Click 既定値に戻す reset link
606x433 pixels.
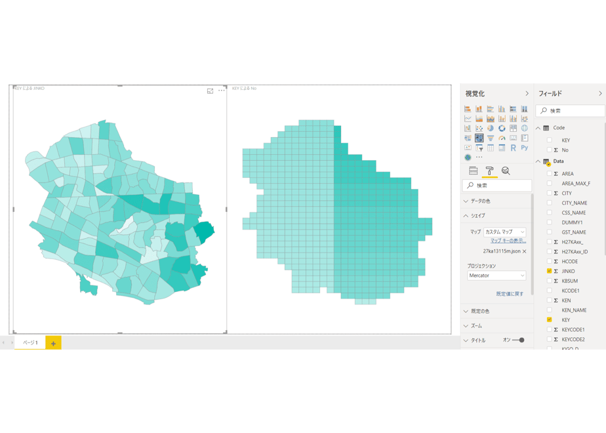(510, 294)
